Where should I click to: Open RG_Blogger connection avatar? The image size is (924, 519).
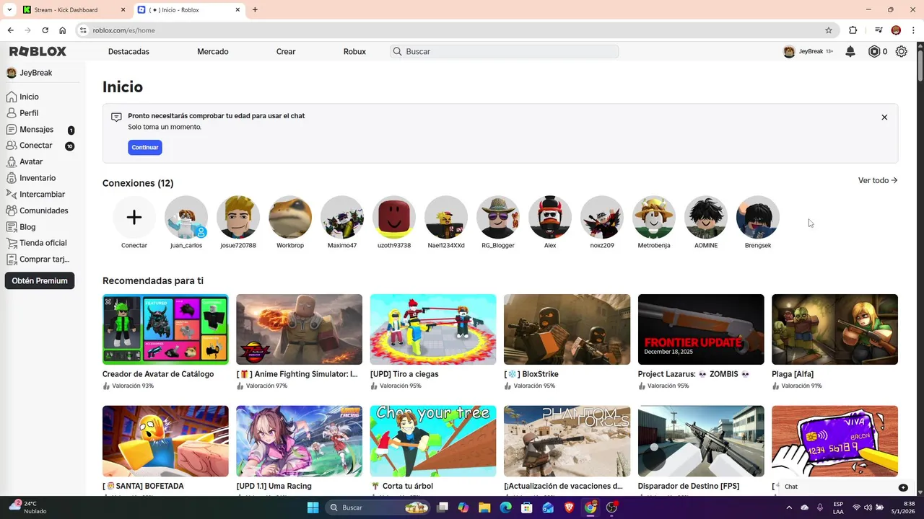498,217
